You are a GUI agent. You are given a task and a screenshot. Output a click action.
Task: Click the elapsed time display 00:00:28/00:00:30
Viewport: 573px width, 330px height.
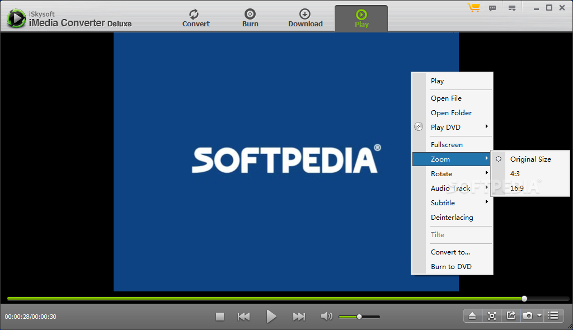click(x=31, y=317)
